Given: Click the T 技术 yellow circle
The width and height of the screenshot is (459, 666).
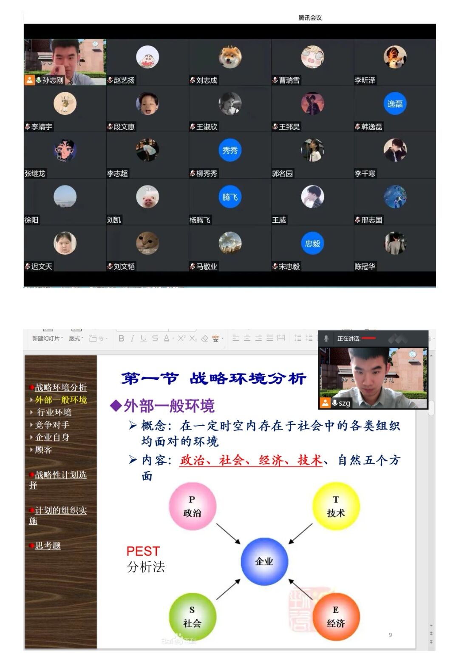Looking at the screenshot, I should [336, 507].
